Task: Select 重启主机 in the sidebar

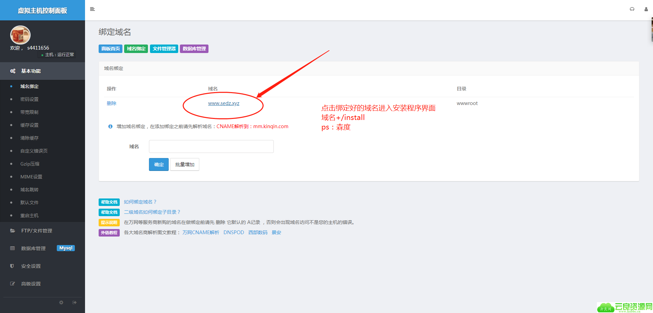Action: click(29, 215)
